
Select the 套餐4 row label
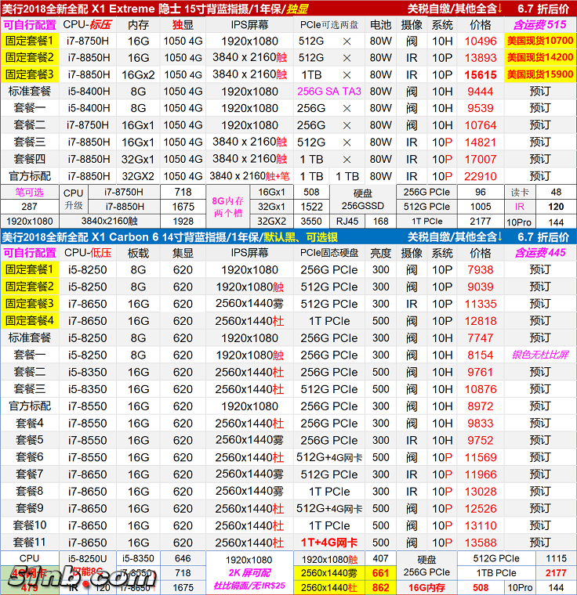pos(29,423)
